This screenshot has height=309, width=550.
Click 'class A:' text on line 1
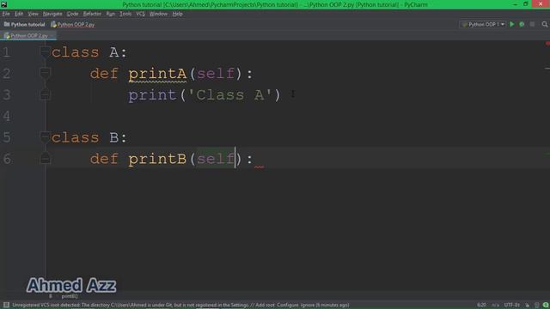coord(89,52)
